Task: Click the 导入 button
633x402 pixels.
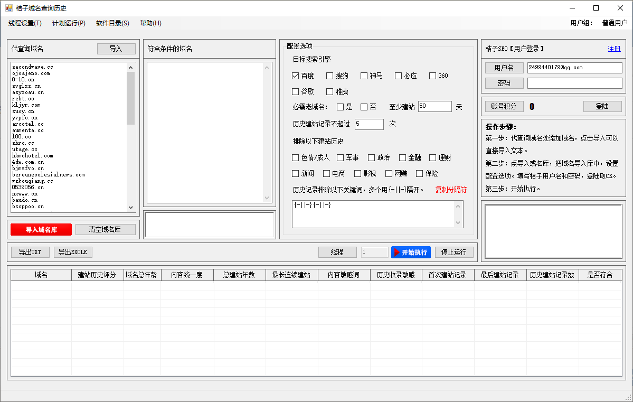Action: coord(116,49)
